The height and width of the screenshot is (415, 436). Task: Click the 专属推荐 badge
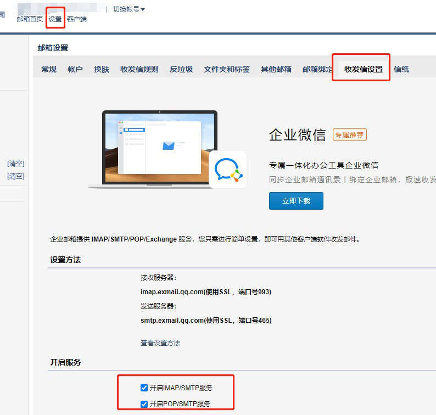pos(350,135)
